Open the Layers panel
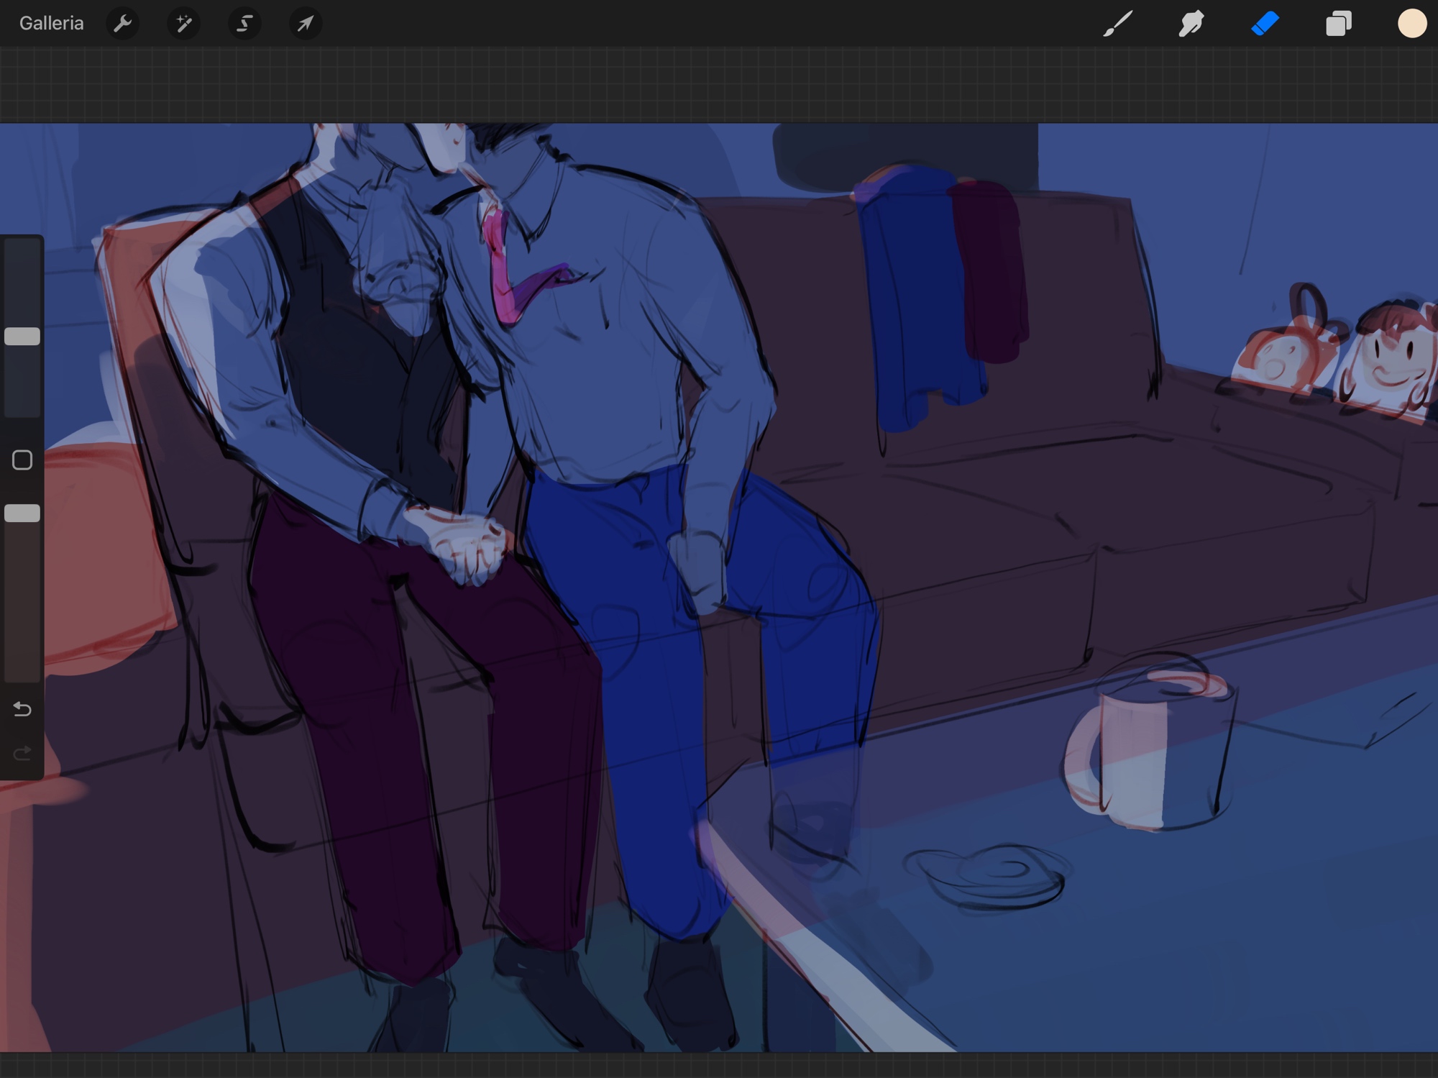 1338,24
